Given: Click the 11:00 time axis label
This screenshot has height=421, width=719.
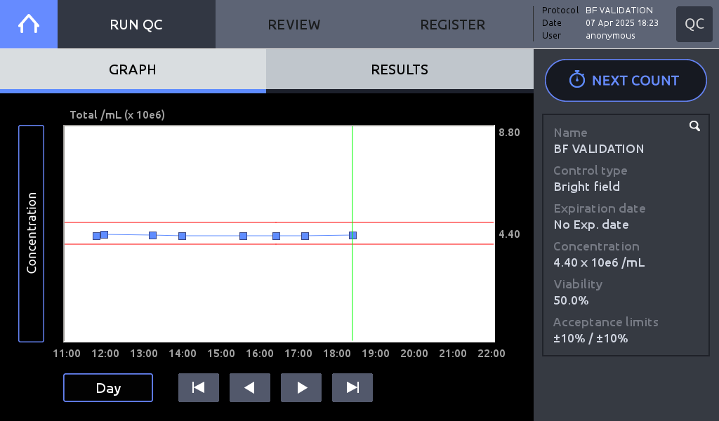Looking at the screenshot, I should coord(67,354).
